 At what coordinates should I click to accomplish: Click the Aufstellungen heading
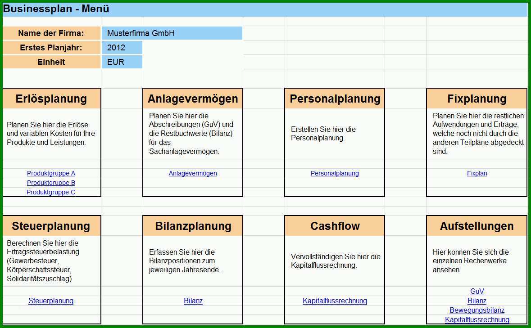tap(477, 226)
